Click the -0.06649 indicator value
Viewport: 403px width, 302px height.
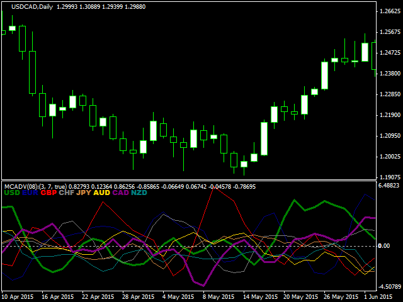[173, 187]
